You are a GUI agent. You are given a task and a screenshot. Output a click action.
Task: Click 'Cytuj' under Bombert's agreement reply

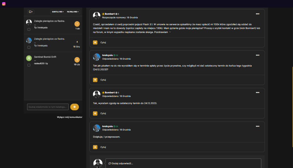click(x=103, y=113)
